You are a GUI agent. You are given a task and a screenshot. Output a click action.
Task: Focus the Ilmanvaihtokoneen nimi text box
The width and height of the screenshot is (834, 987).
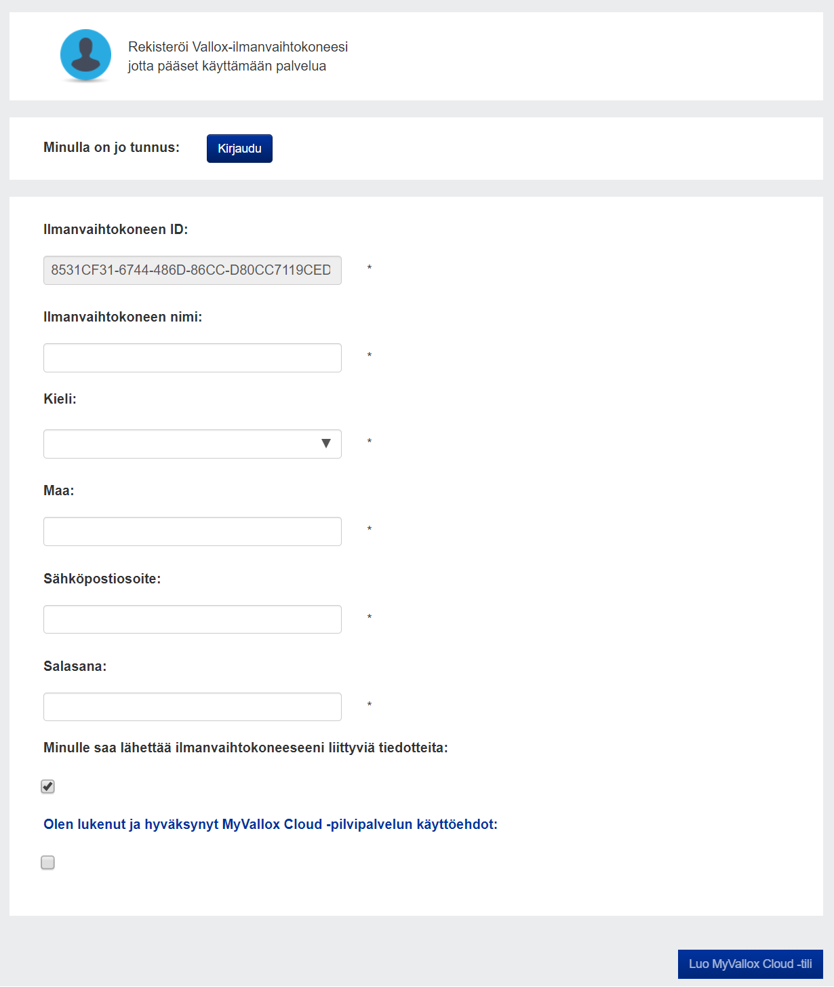pos(192,357)
